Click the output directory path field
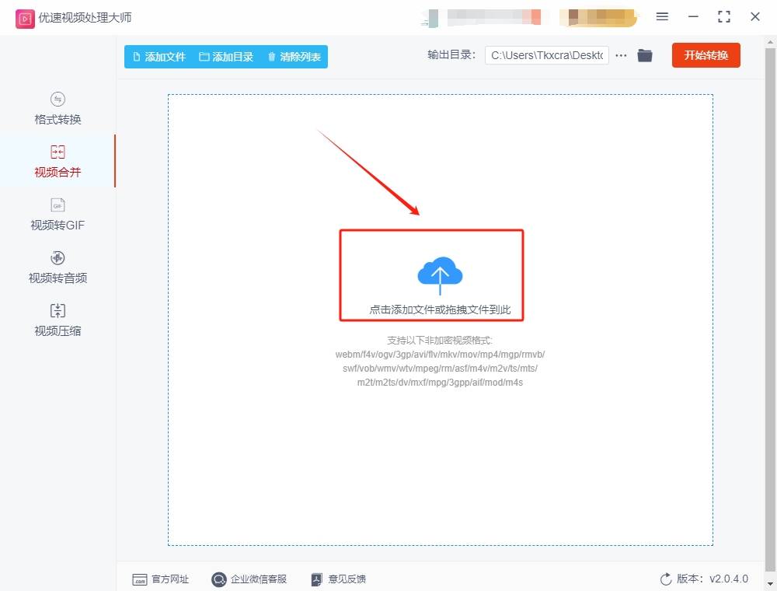The height and width of the screenshot is (591, 777). (546, 55)
